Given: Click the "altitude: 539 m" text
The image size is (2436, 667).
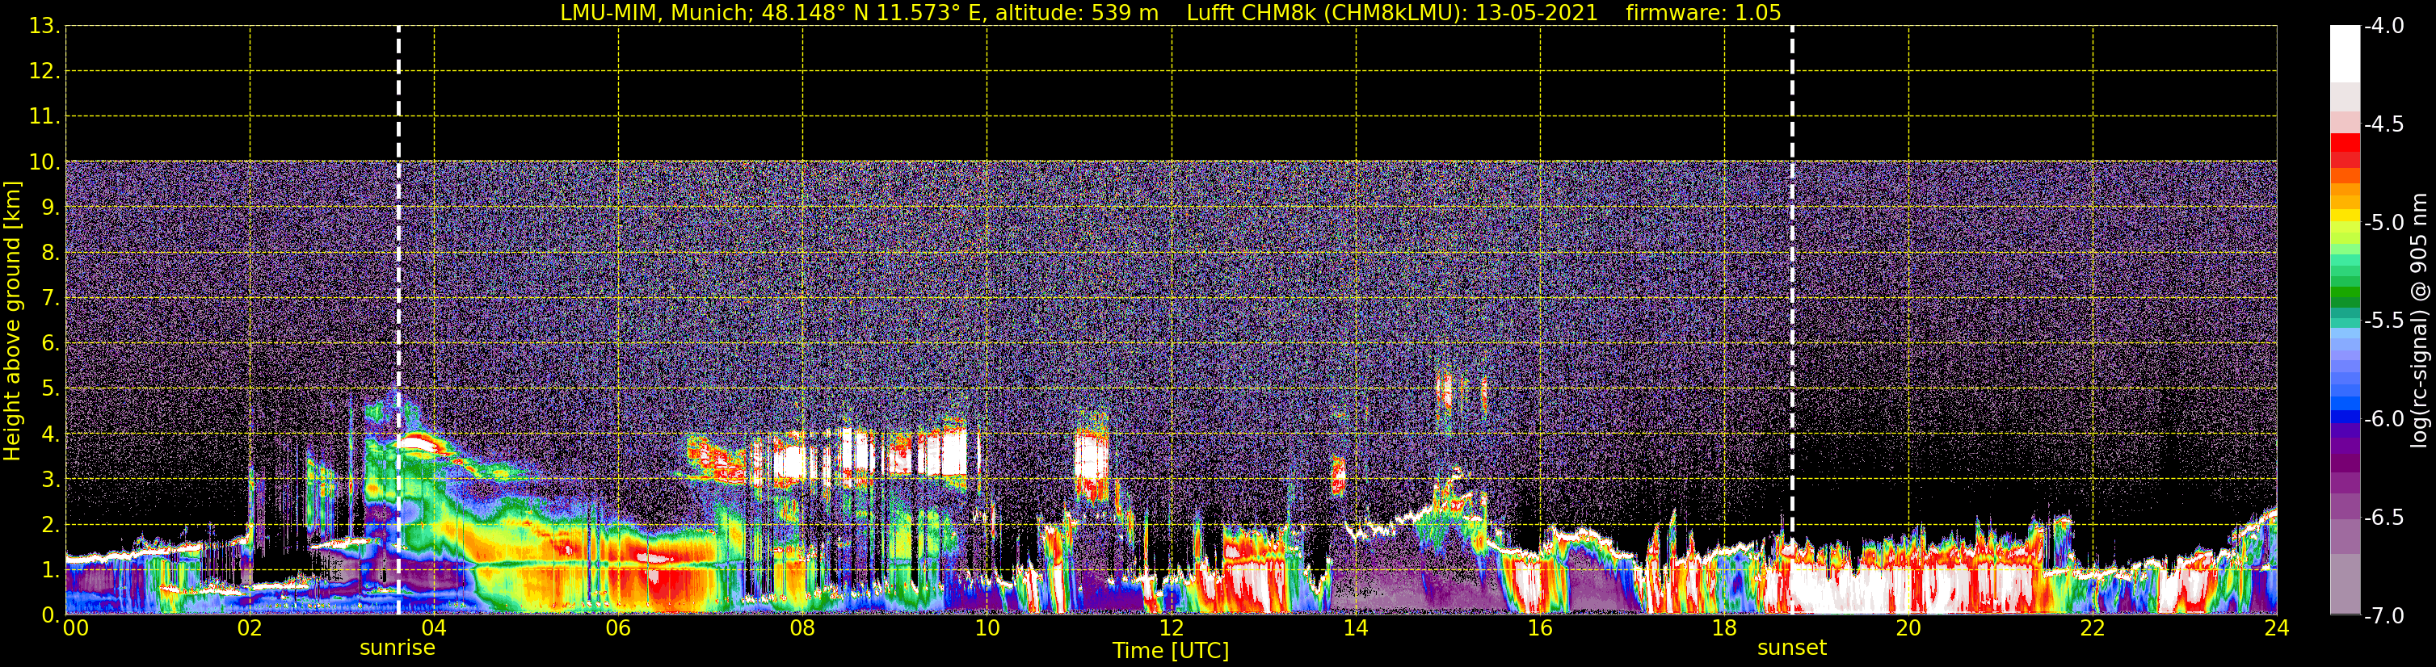Looking at the screenshot, I should click(x=1076, y=13).
